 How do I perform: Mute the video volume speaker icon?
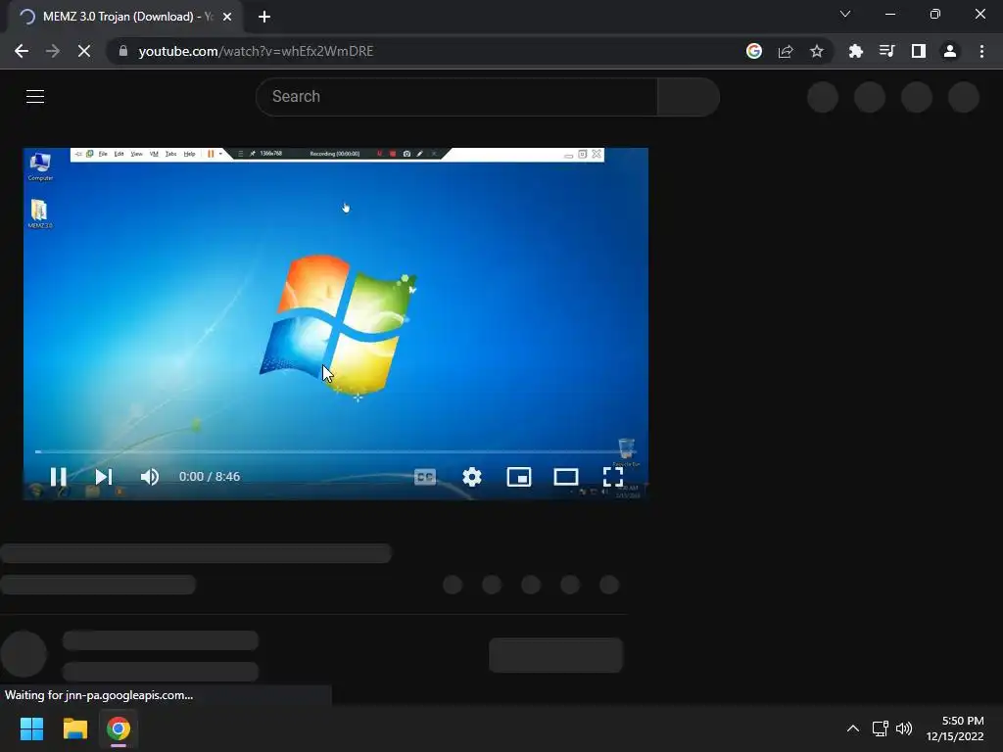[150, 477]
